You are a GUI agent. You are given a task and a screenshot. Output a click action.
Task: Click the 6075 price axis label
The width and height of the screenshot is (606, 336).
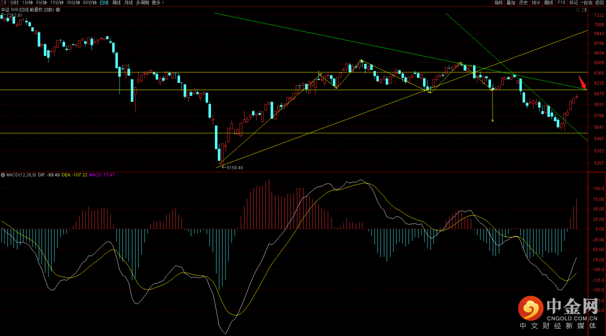pyautogui.click(x=599, y=94)
